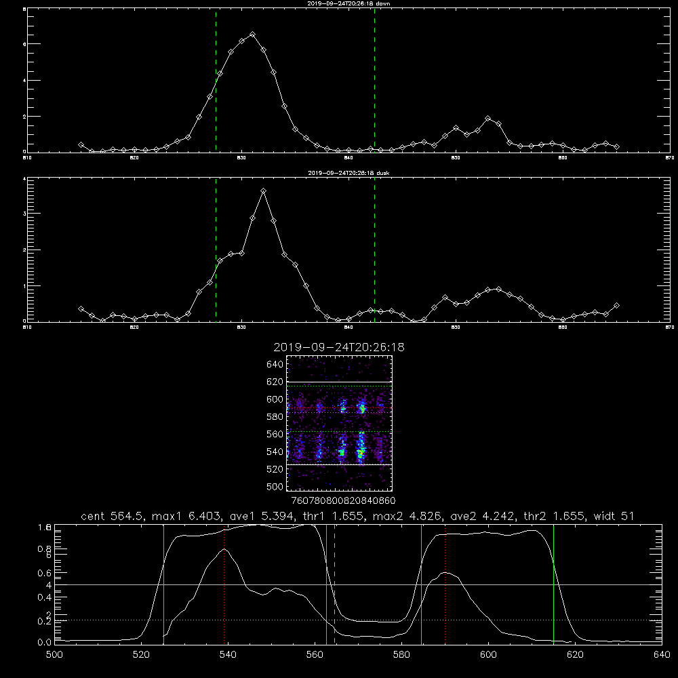Click the '0.6' label on the bottom plot y-axis
This screenshot has height=678, width=678.
point(45,573)
